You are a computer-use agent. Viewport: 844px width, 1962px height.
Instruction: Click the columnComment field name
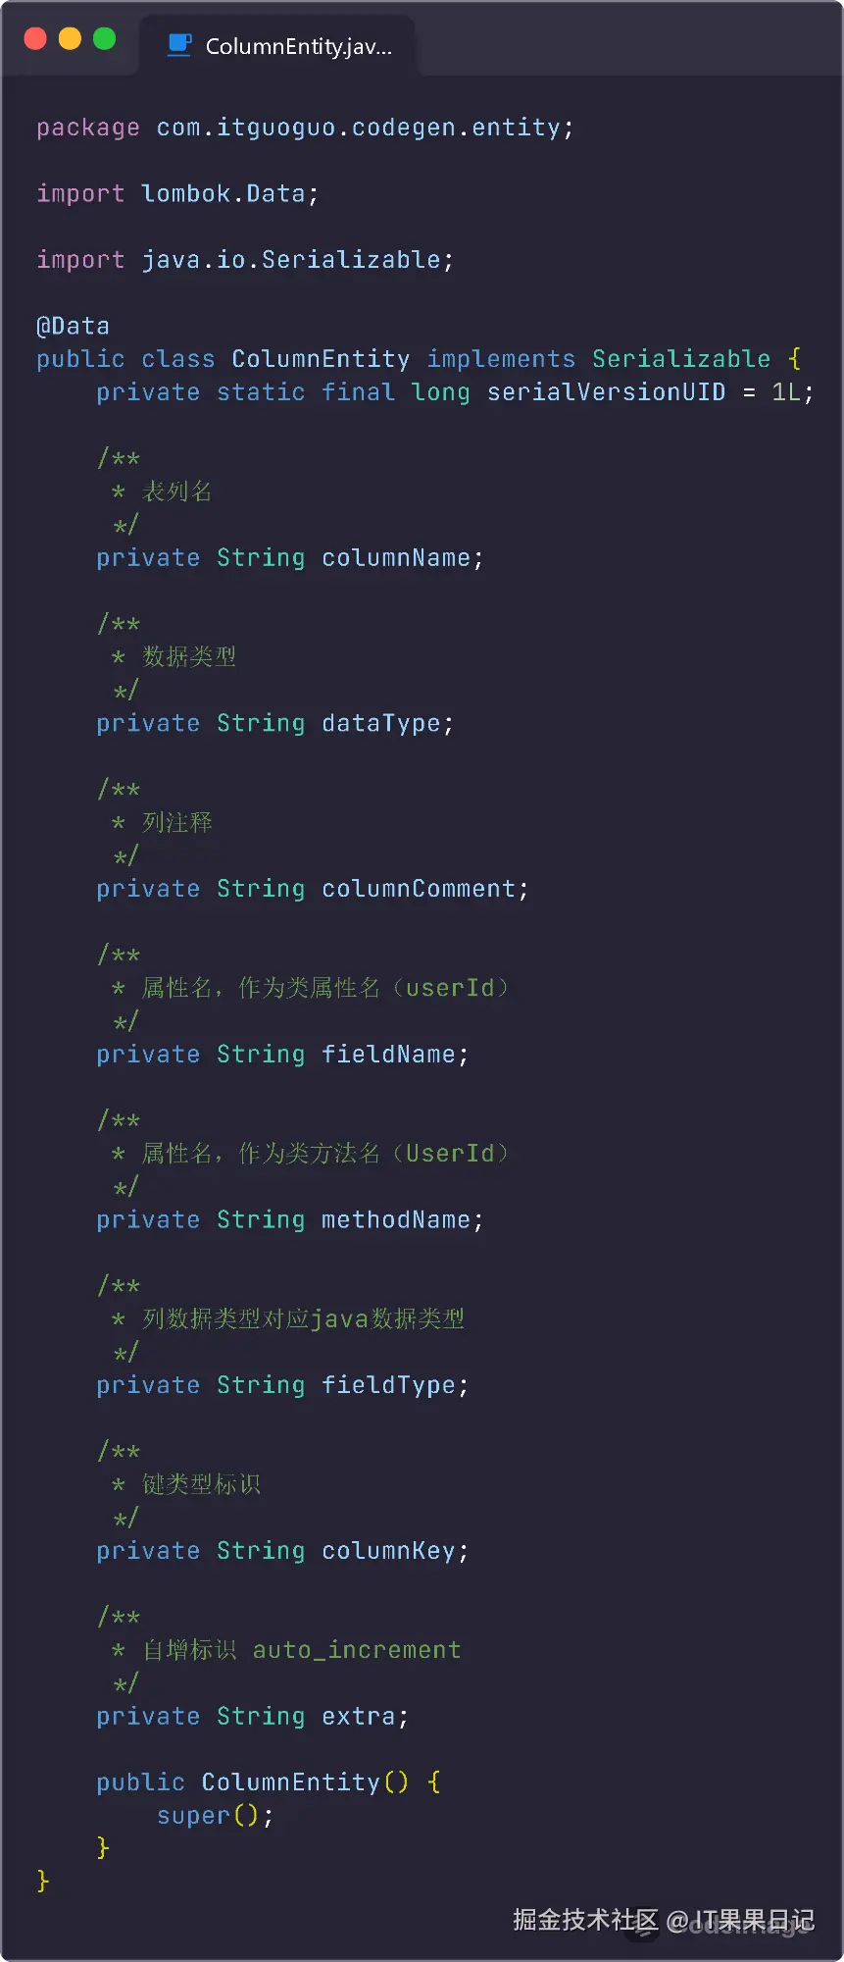tap(419, 889)
